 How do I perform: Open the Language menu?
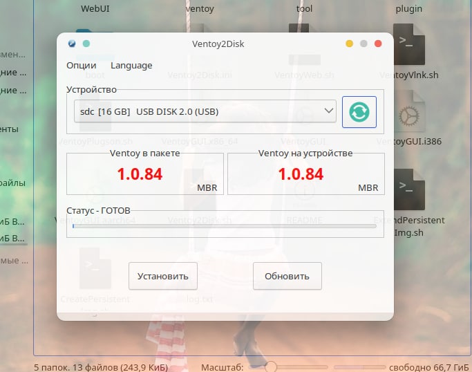click(x=131, y=66)
